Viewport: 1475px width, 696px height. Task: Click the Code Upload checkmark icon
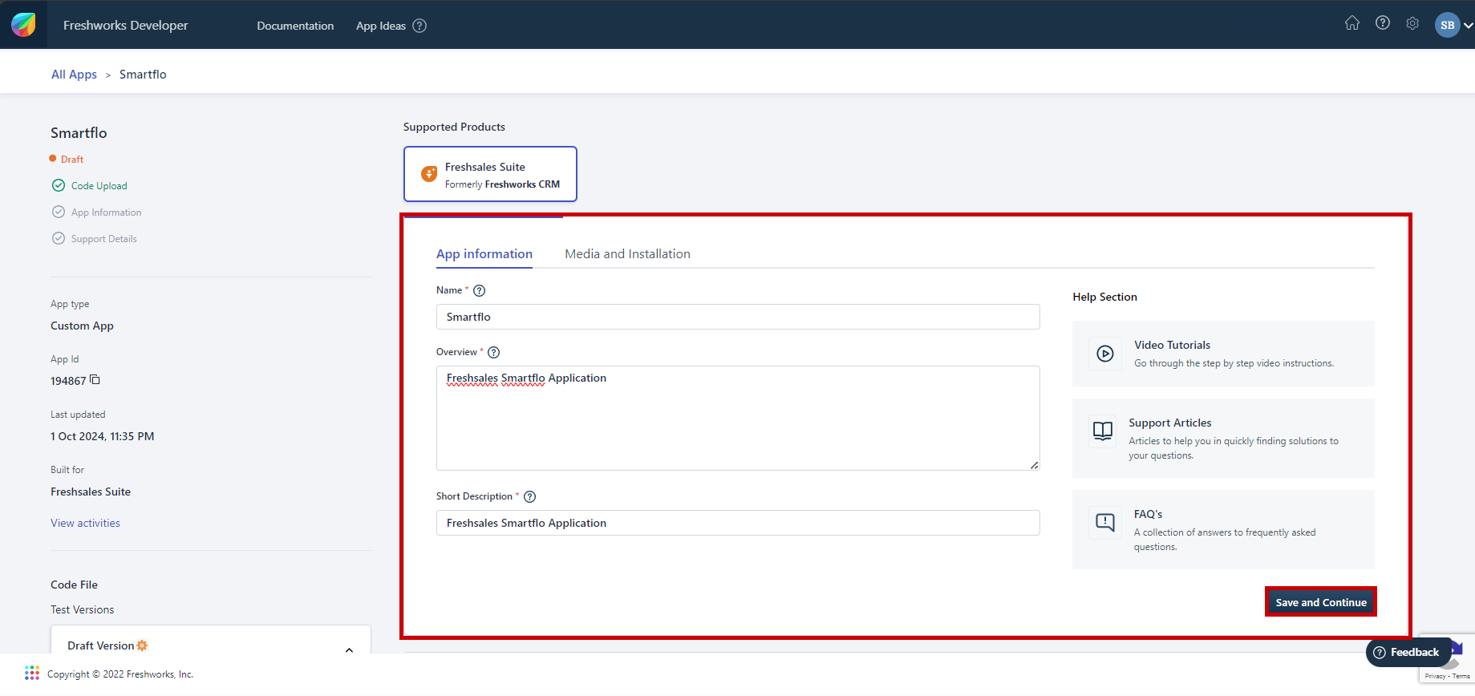[x=59, y=185]
